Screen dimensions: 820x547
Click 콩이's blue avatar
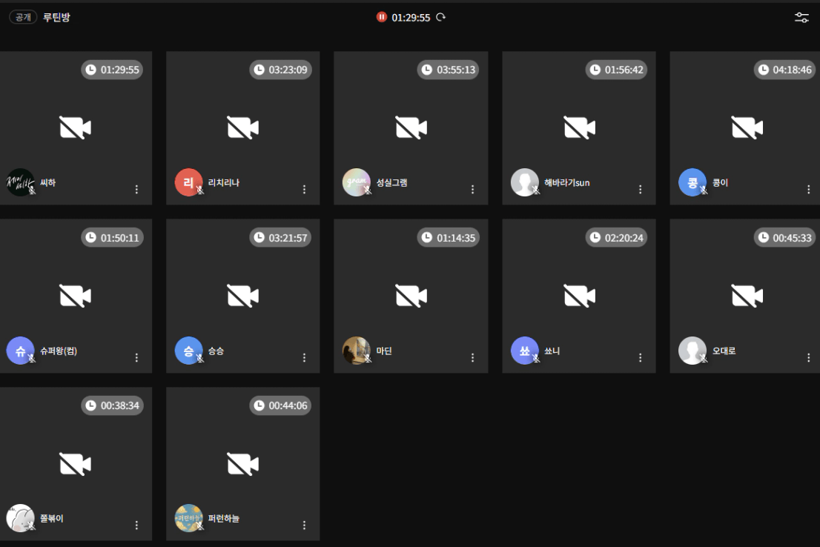click(692, 182)
